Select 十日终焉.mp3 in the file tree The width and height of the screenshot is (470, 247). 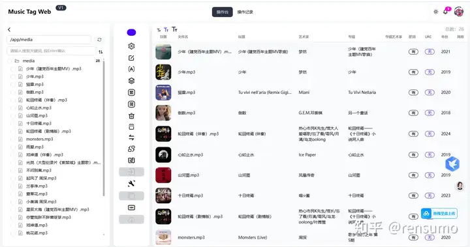click(x=39, y=123)
